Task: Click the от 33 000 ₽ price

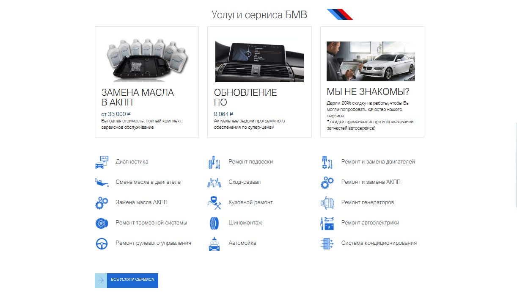Action: pos(116,114)
